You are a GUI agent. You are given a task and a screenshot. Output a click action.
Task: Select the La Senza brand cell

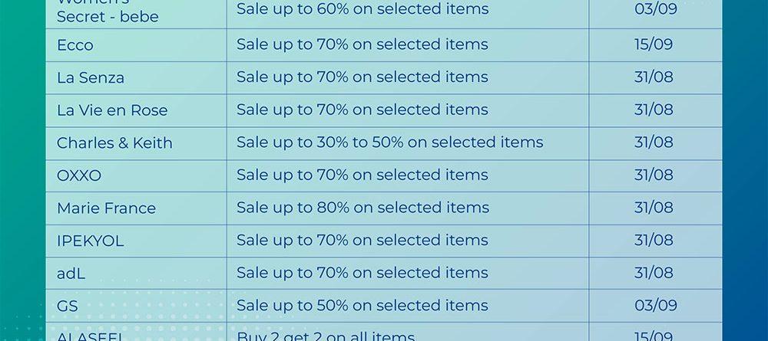[91, 77]
